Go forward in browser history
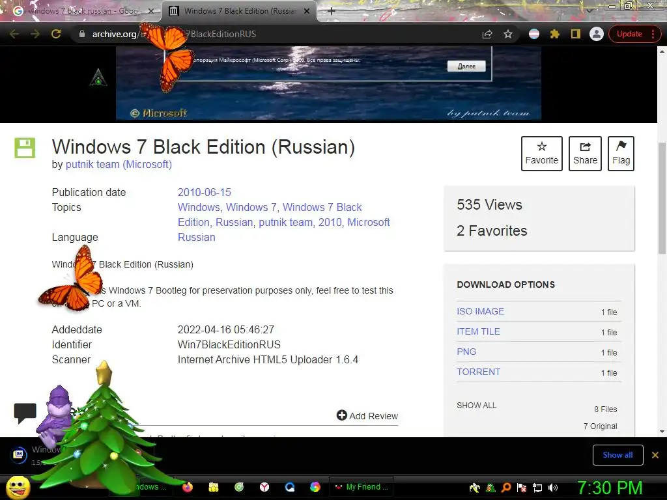Viewport: 667px width, 500px height. (x=35, y=34)
